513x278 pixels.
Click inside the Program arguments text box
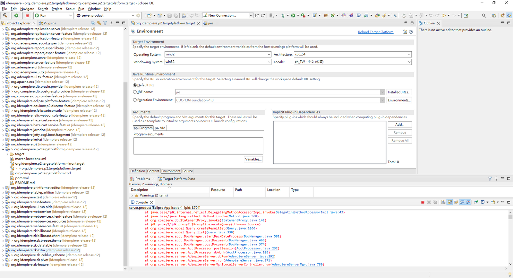(198, 146)
